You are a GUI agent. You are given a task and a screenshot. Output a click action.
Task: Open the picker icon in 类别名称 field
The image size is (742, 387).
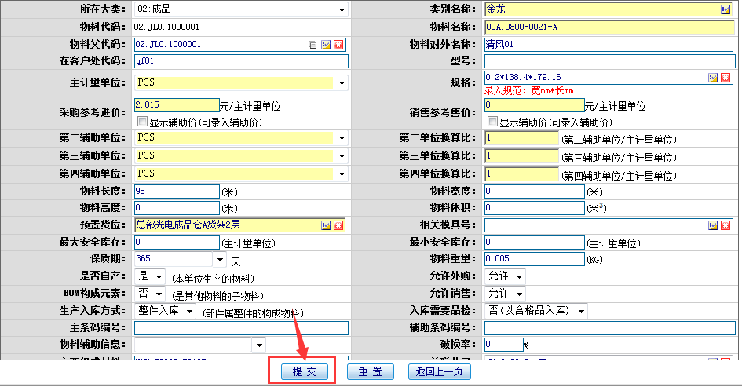click(x=726, y=9)
